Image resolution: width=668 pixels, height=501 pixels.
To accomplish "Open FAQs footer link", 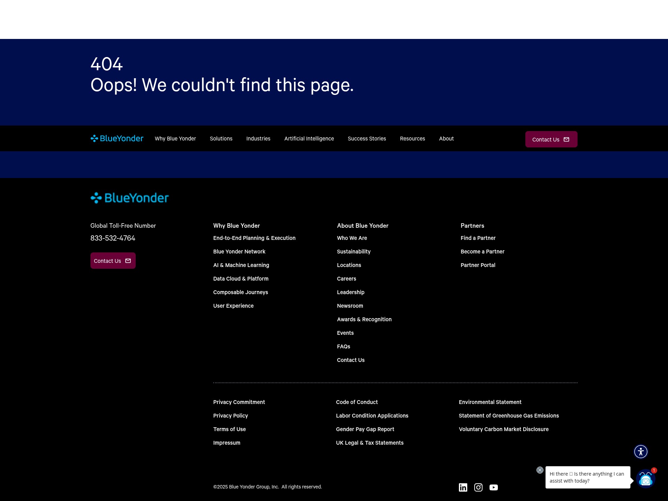I will [343, 346].
